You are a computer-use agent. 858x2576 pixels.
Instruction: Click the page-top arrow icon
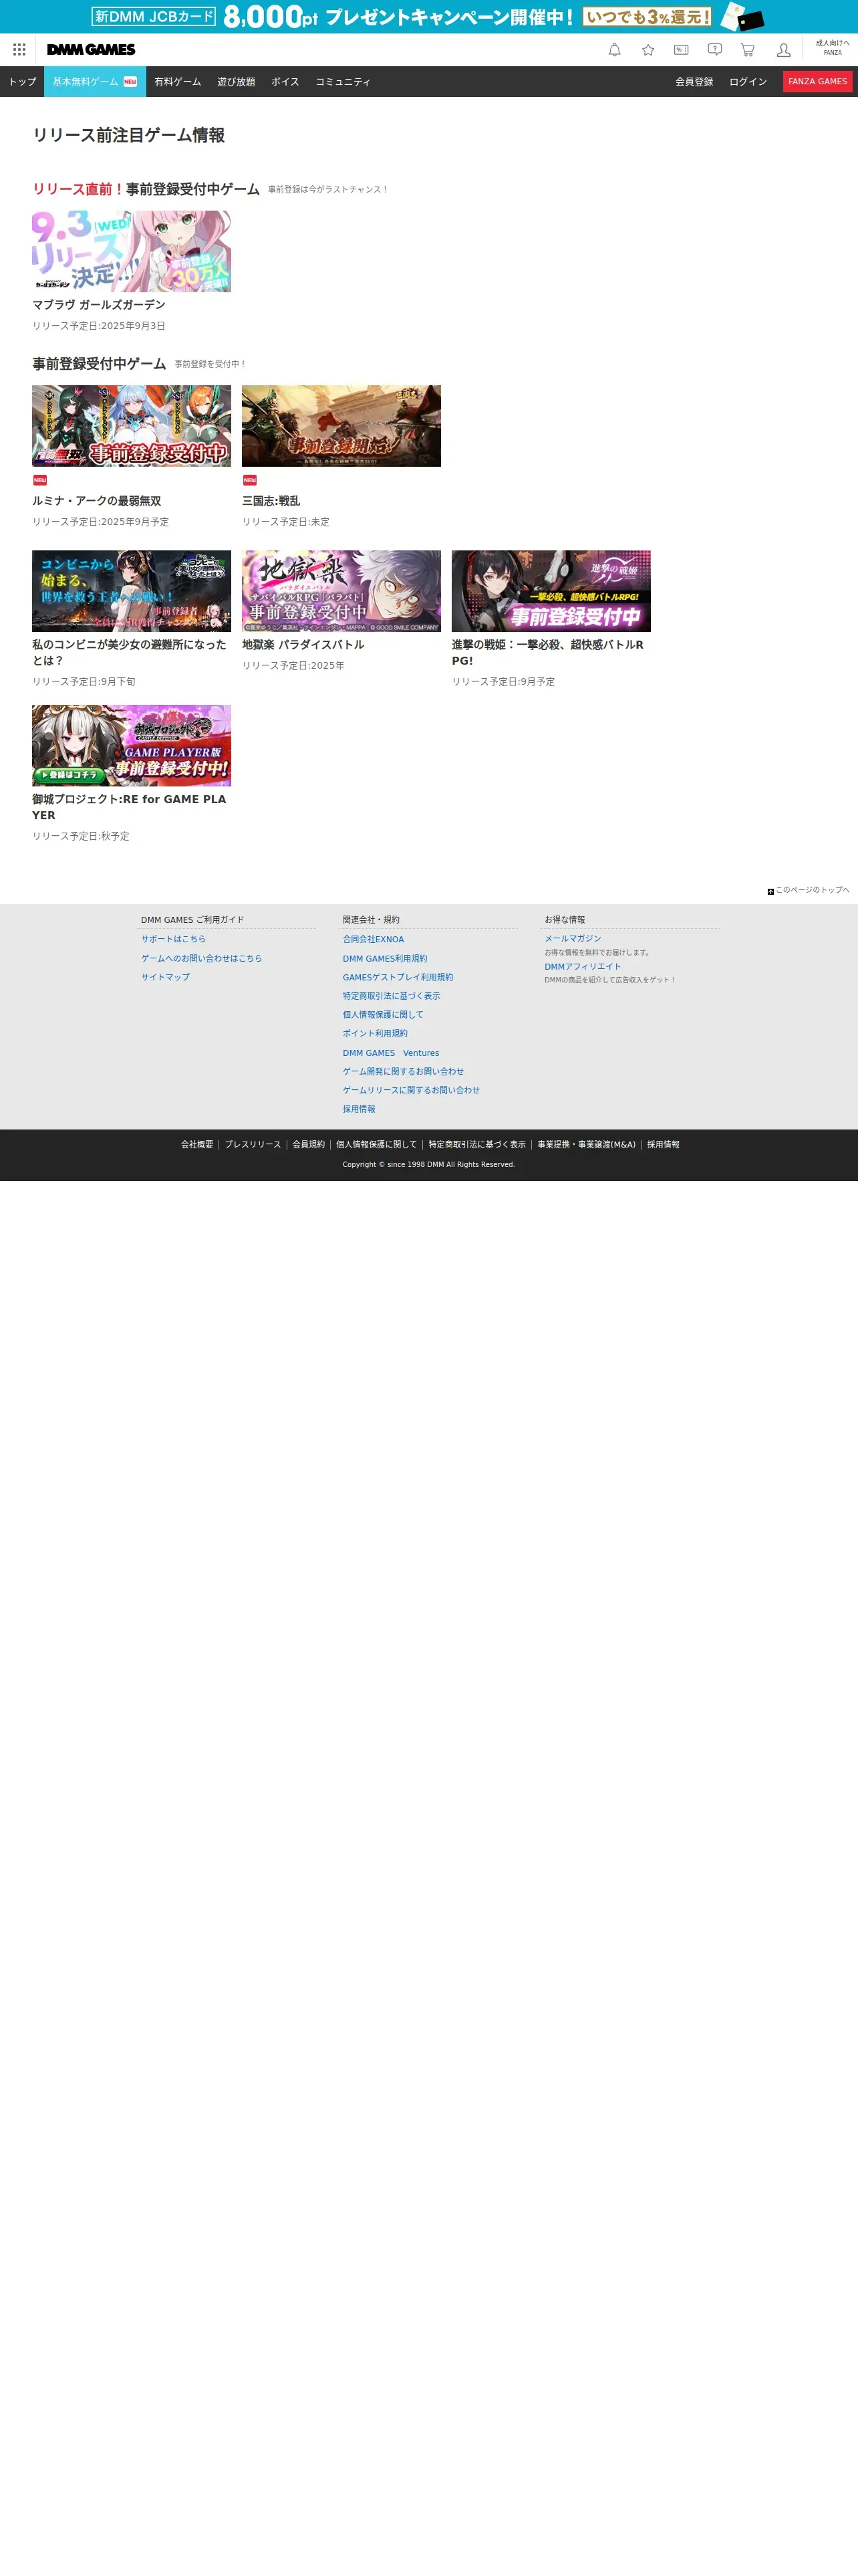(770, 891)
